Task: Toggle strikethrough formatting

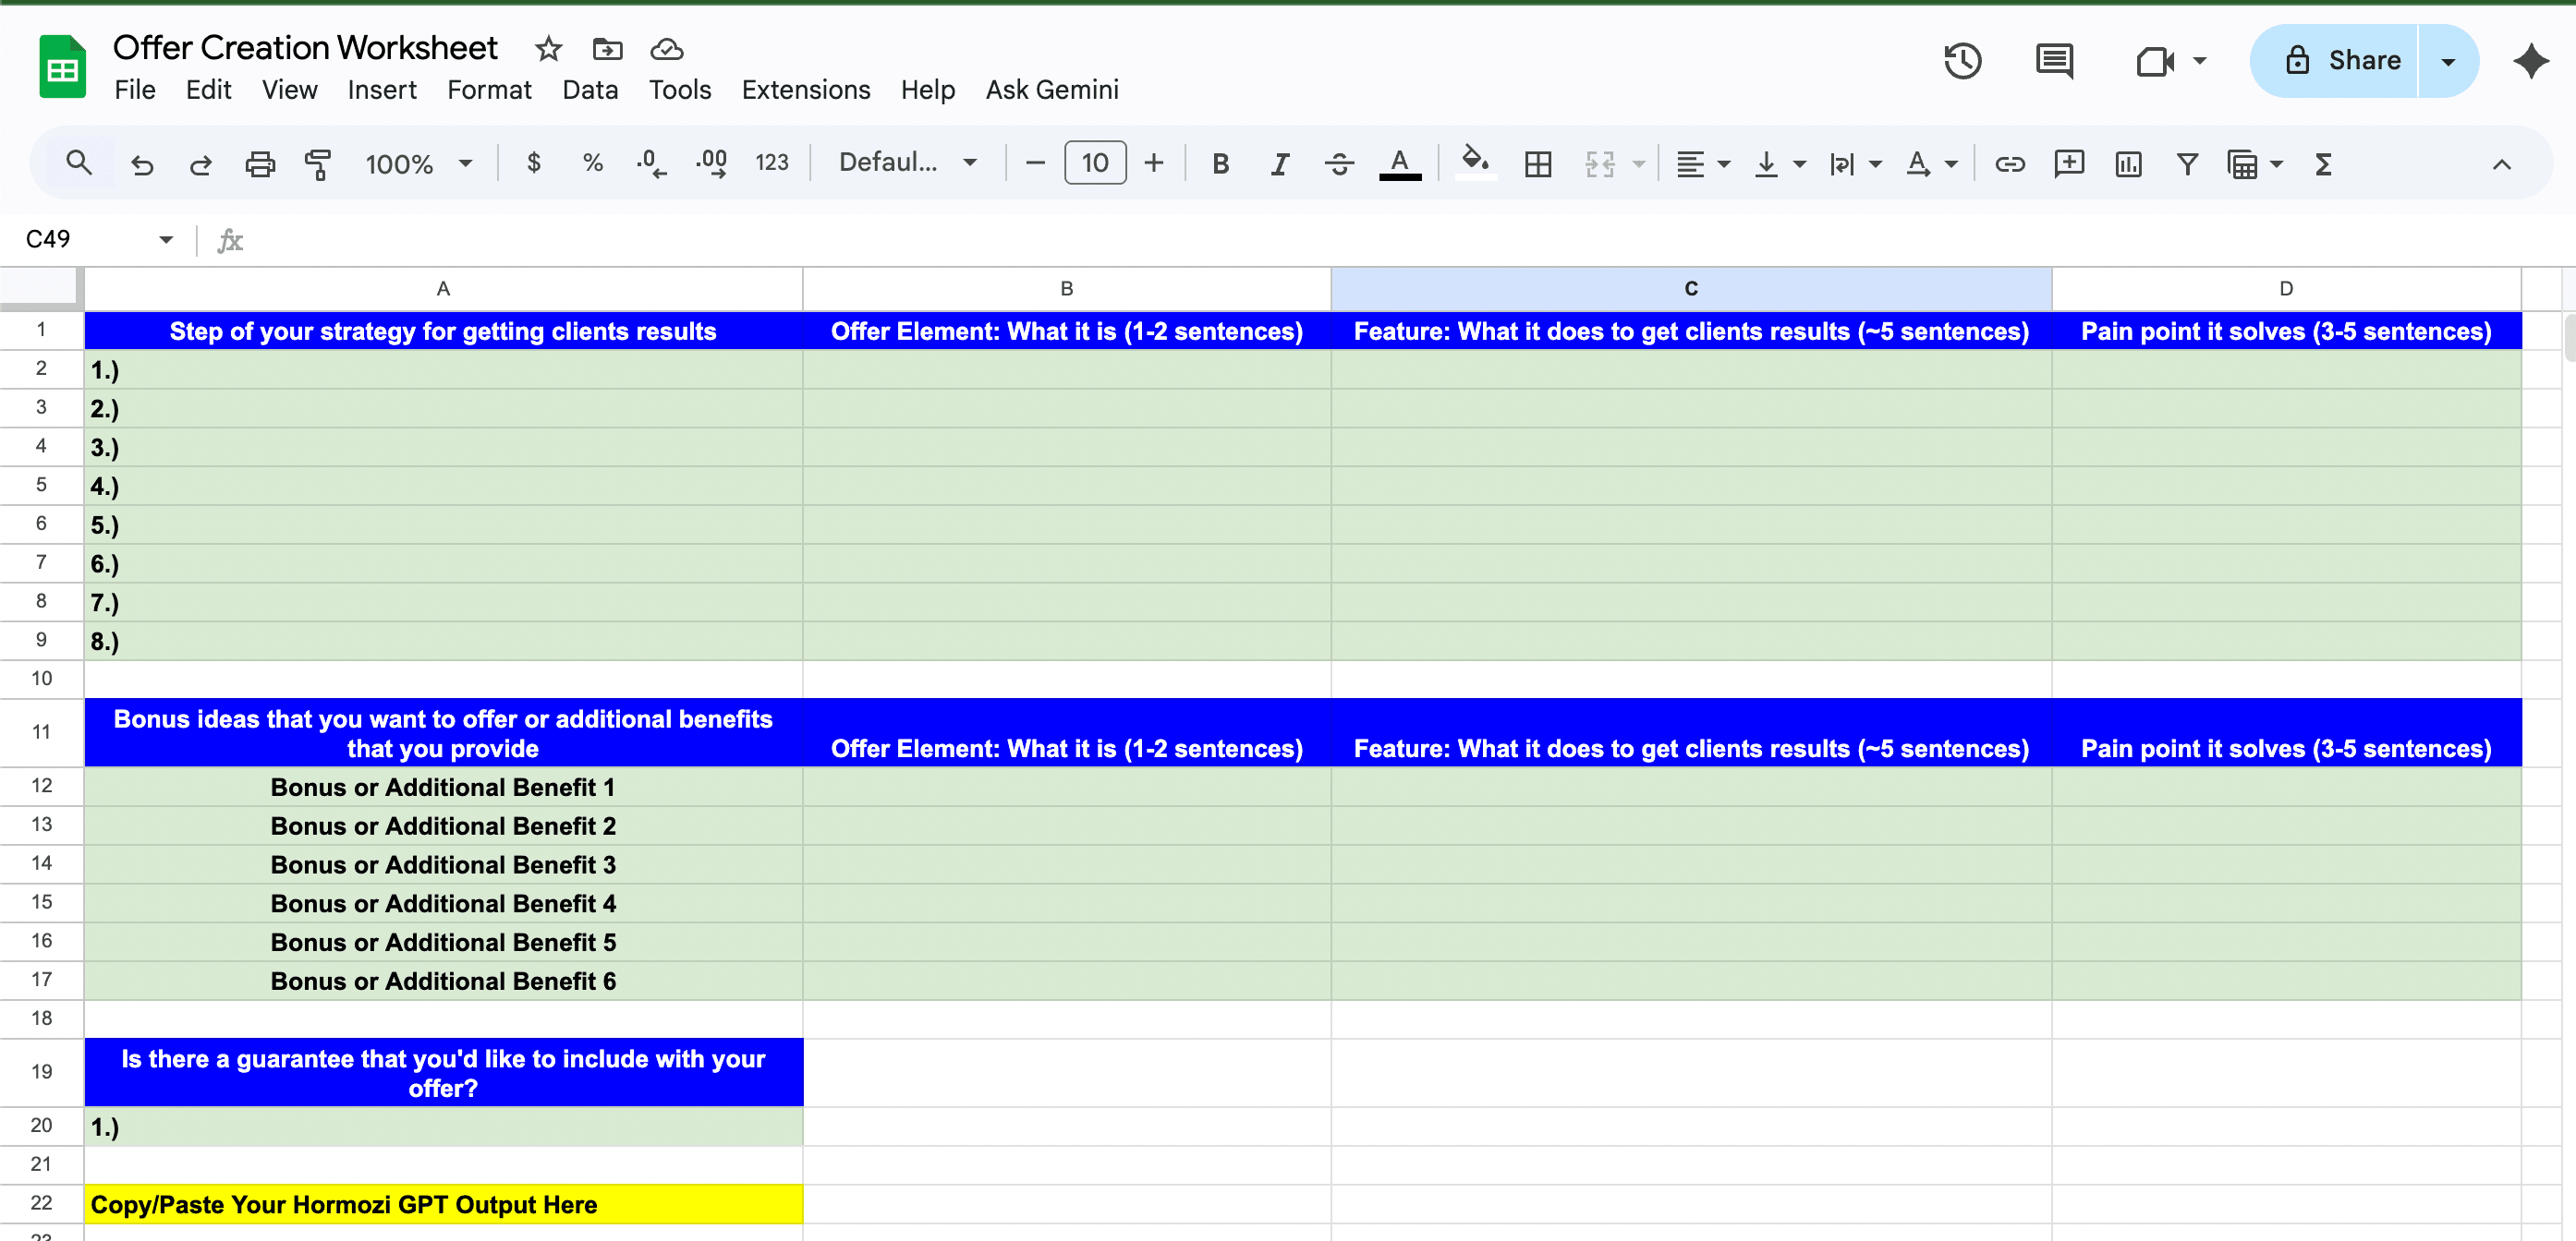Action: click(x=1339, y=163)
